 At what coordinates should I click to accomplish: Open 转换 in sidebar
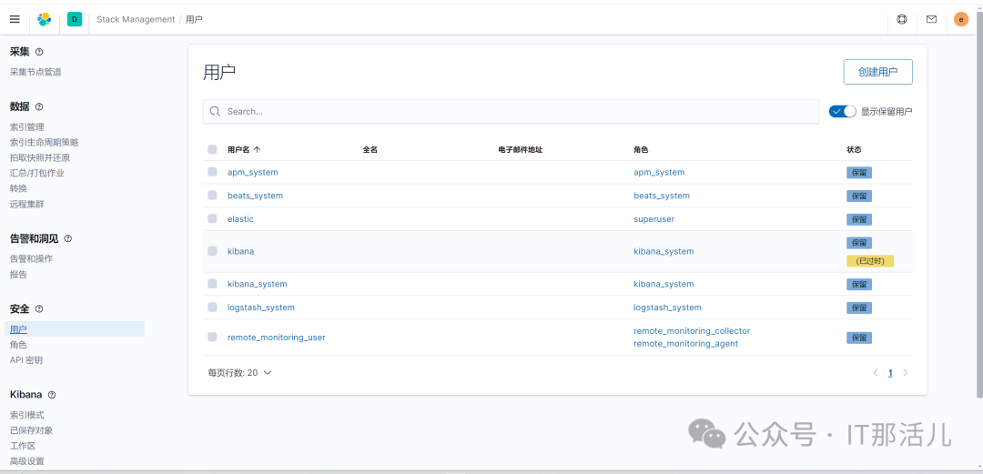(18, 188)
